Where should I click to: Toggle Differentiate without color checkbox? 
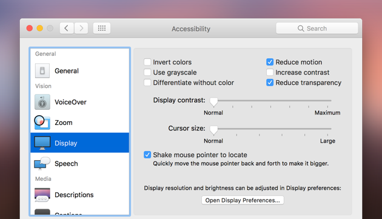[147, 83]
